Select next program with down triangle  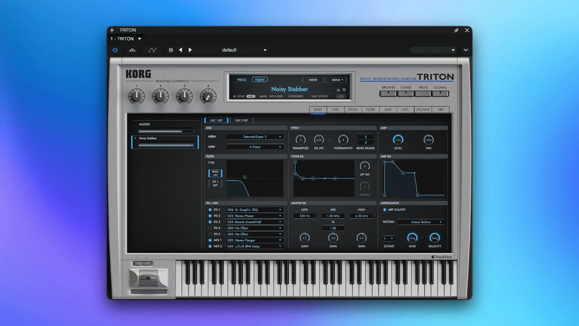(x=344, y=90)
